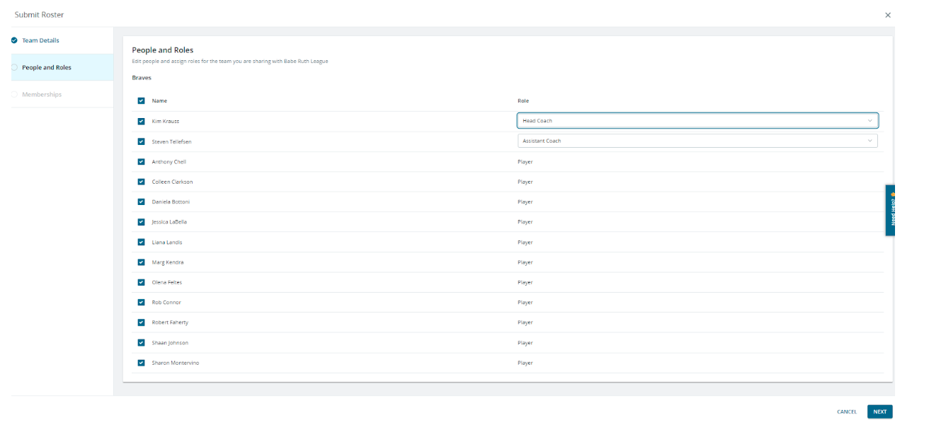The height and width of the screenshot is (432, 929).
Task: Open the Memberships step
Action: 41,95
